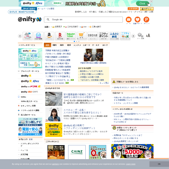Viewport: 169px width, 169px height.
Task: Select third carousel page dot
Action: click(x=79, y=41)
